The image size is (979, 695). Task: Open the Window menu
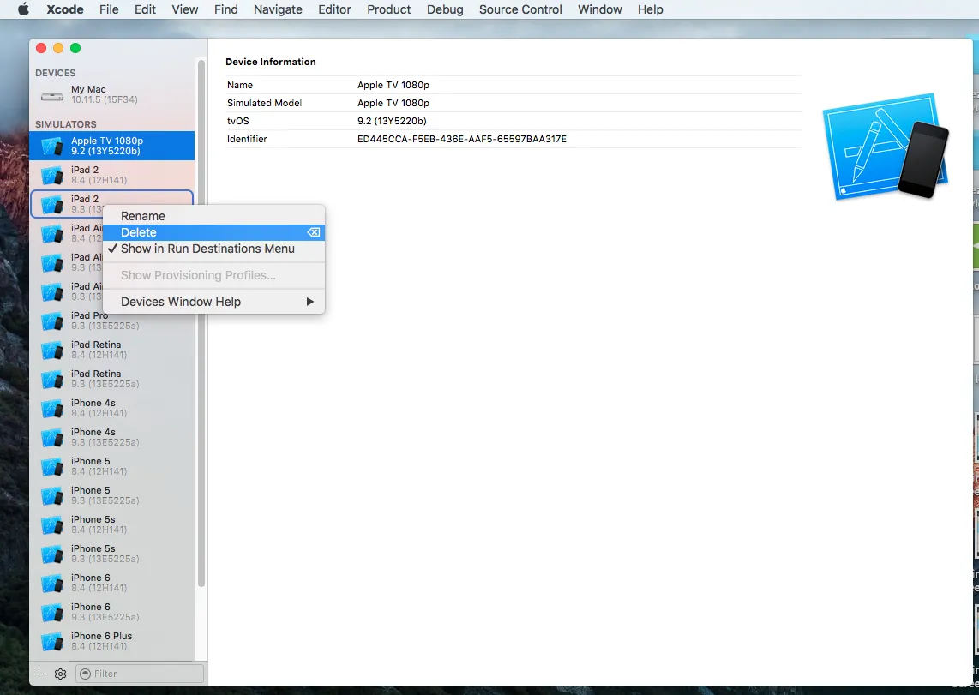600,9
